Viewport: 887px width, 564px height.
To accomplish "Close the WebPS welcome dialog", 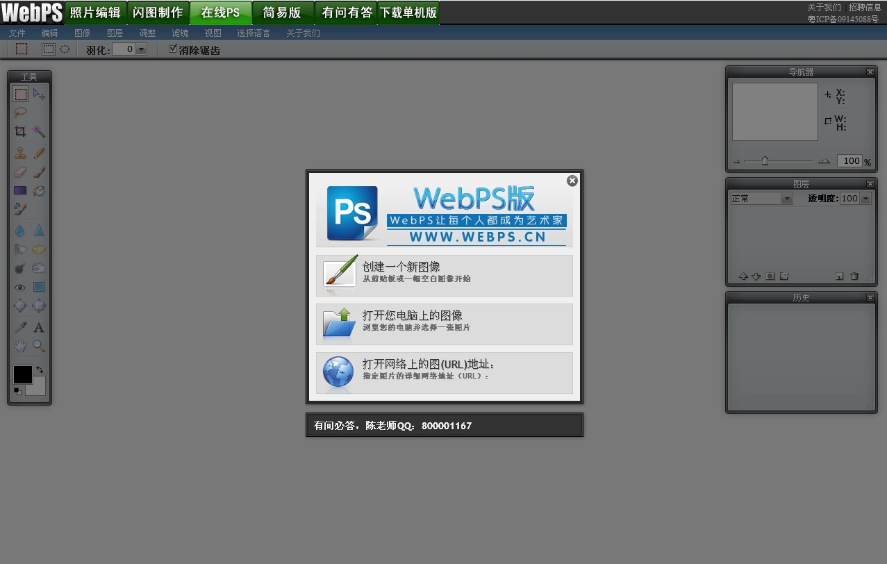I will click(572, 181).
